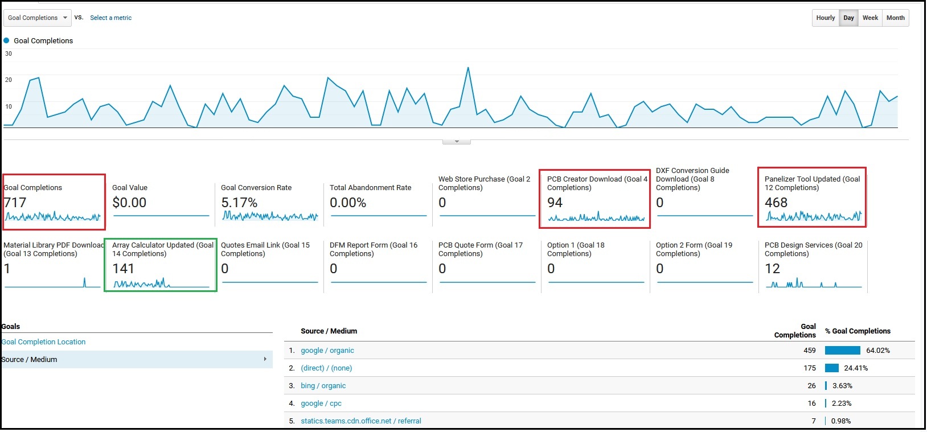927x432 pixels.
Task: Open the google / organic source link
Action: click(x=327, y=351)
